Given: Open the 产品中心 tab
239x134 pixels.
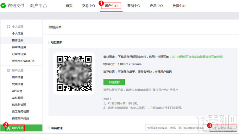Looking at the screenshot, I should (156, 6).
